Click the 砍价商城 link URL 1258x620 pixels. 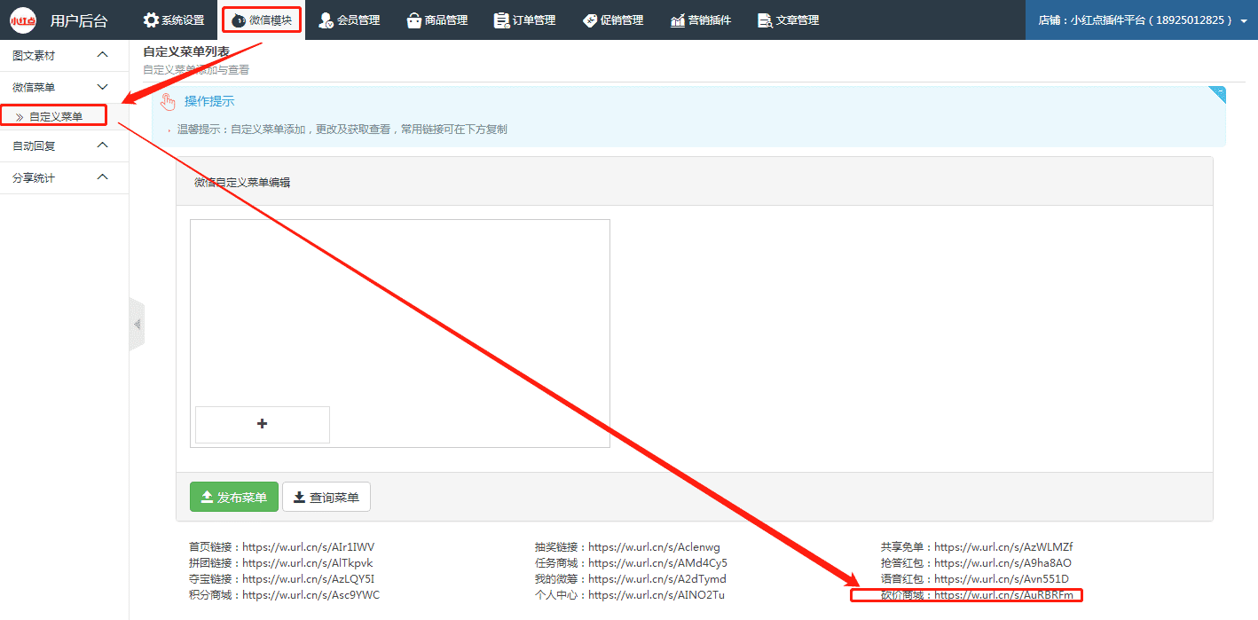[1010, 595]
